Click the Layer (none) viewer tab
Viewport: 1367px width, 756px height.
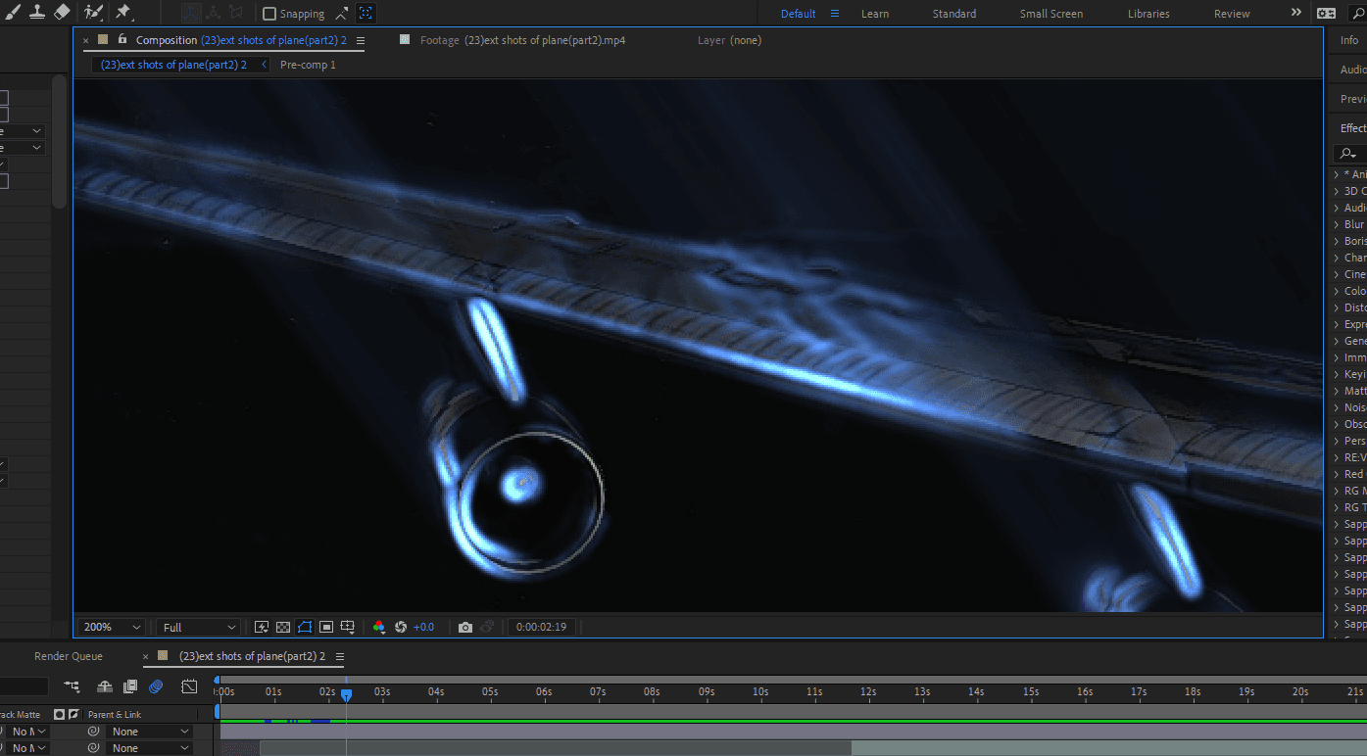729,40
